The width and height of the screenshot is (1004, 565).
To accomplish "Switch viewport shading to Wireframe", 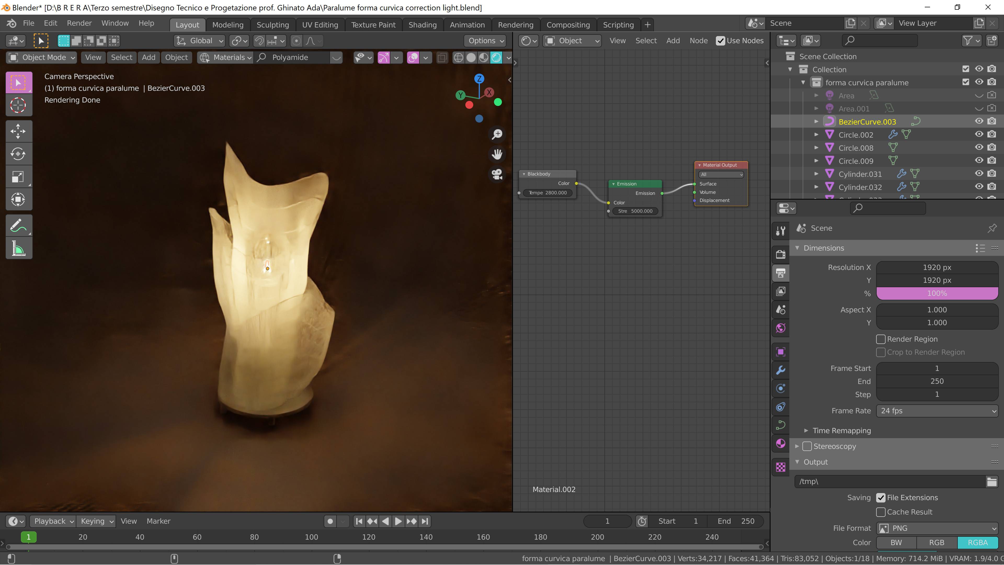I will click(458, 58).
